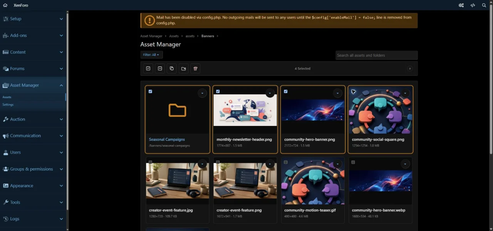Click the Auction gavel icon
493x231 pixels.
coord(6,119)
